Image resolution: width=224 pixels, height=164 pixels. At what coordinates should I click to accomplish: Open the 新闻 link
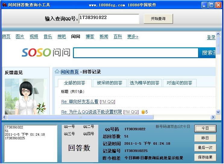(104, 36)
